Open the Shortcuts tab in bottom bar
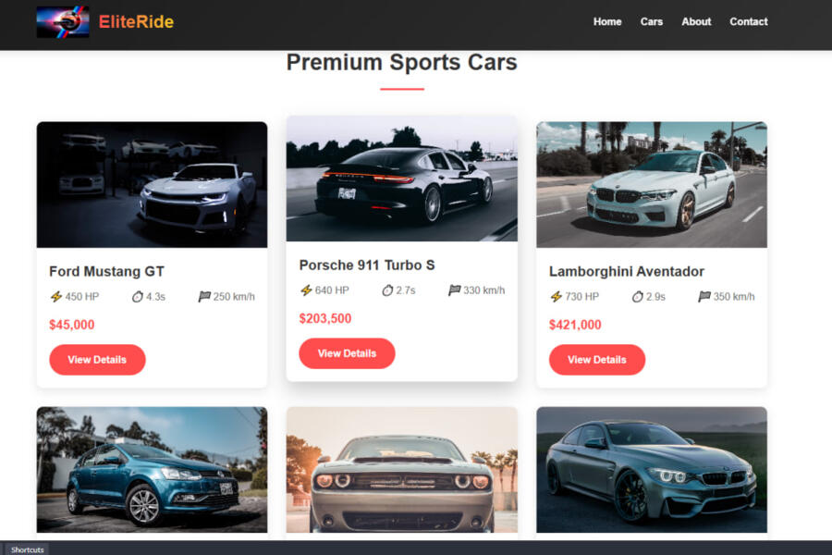 (x=27, y=549)
